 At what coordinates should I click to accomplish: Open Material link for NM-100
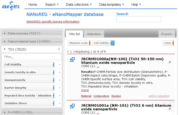pos(86,96)
